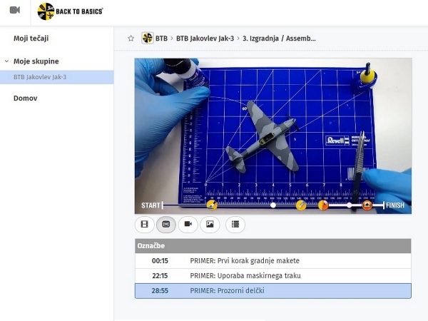Viewport: 428px width, 321px height.
Task: Click the orange marker near FINISH on timeline
Action: click(367, 205)
